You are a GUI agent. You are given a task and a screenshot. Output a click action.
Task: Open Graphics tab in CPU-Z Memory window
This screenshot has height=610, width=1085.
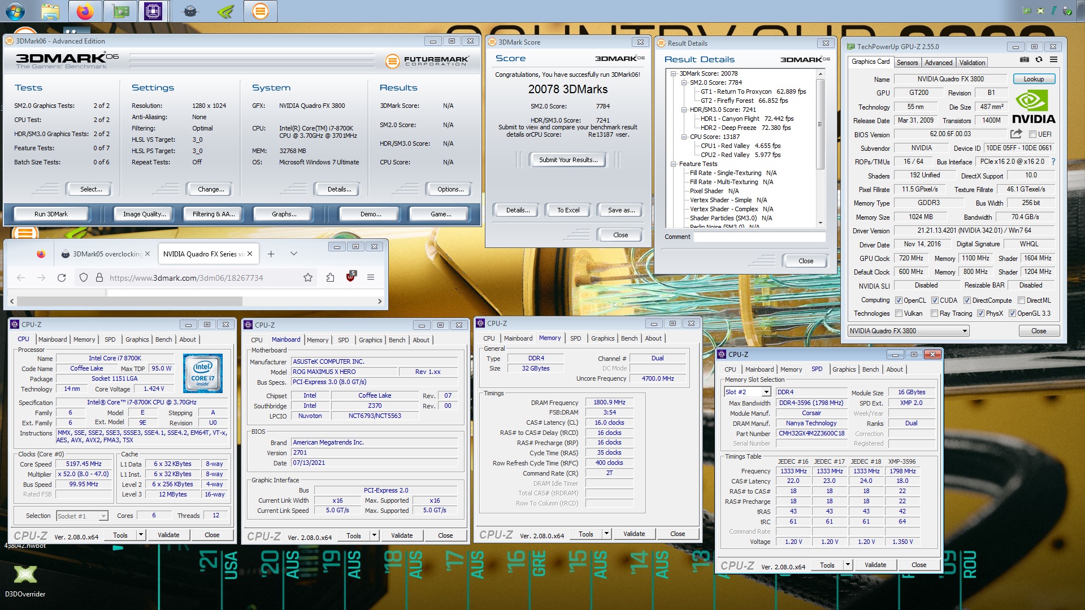tap(602, 338)
